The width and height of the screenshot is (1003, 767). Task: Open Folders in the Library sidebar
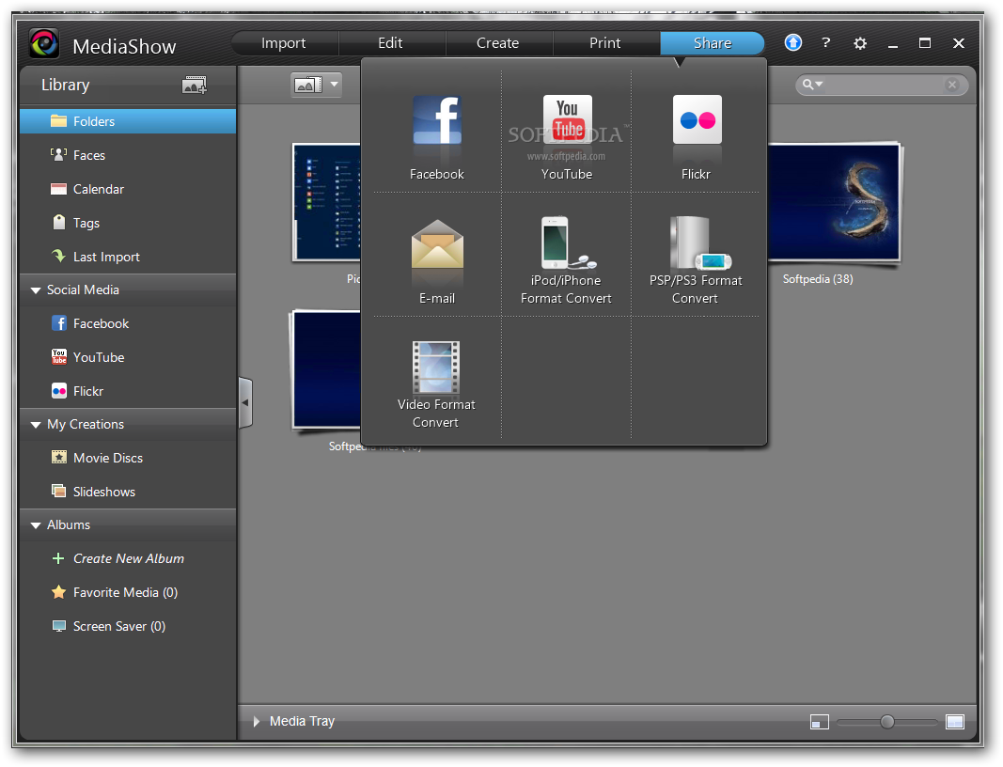(x=128, y=121)
